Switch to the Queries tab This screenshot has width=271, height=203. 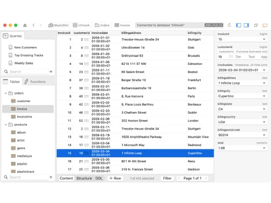click(12, 36)
